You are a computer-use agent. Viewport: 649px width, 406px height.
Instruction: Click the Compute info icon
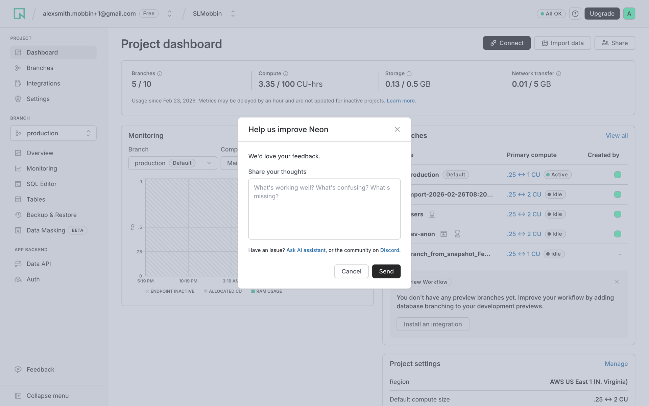pos(286,74)
